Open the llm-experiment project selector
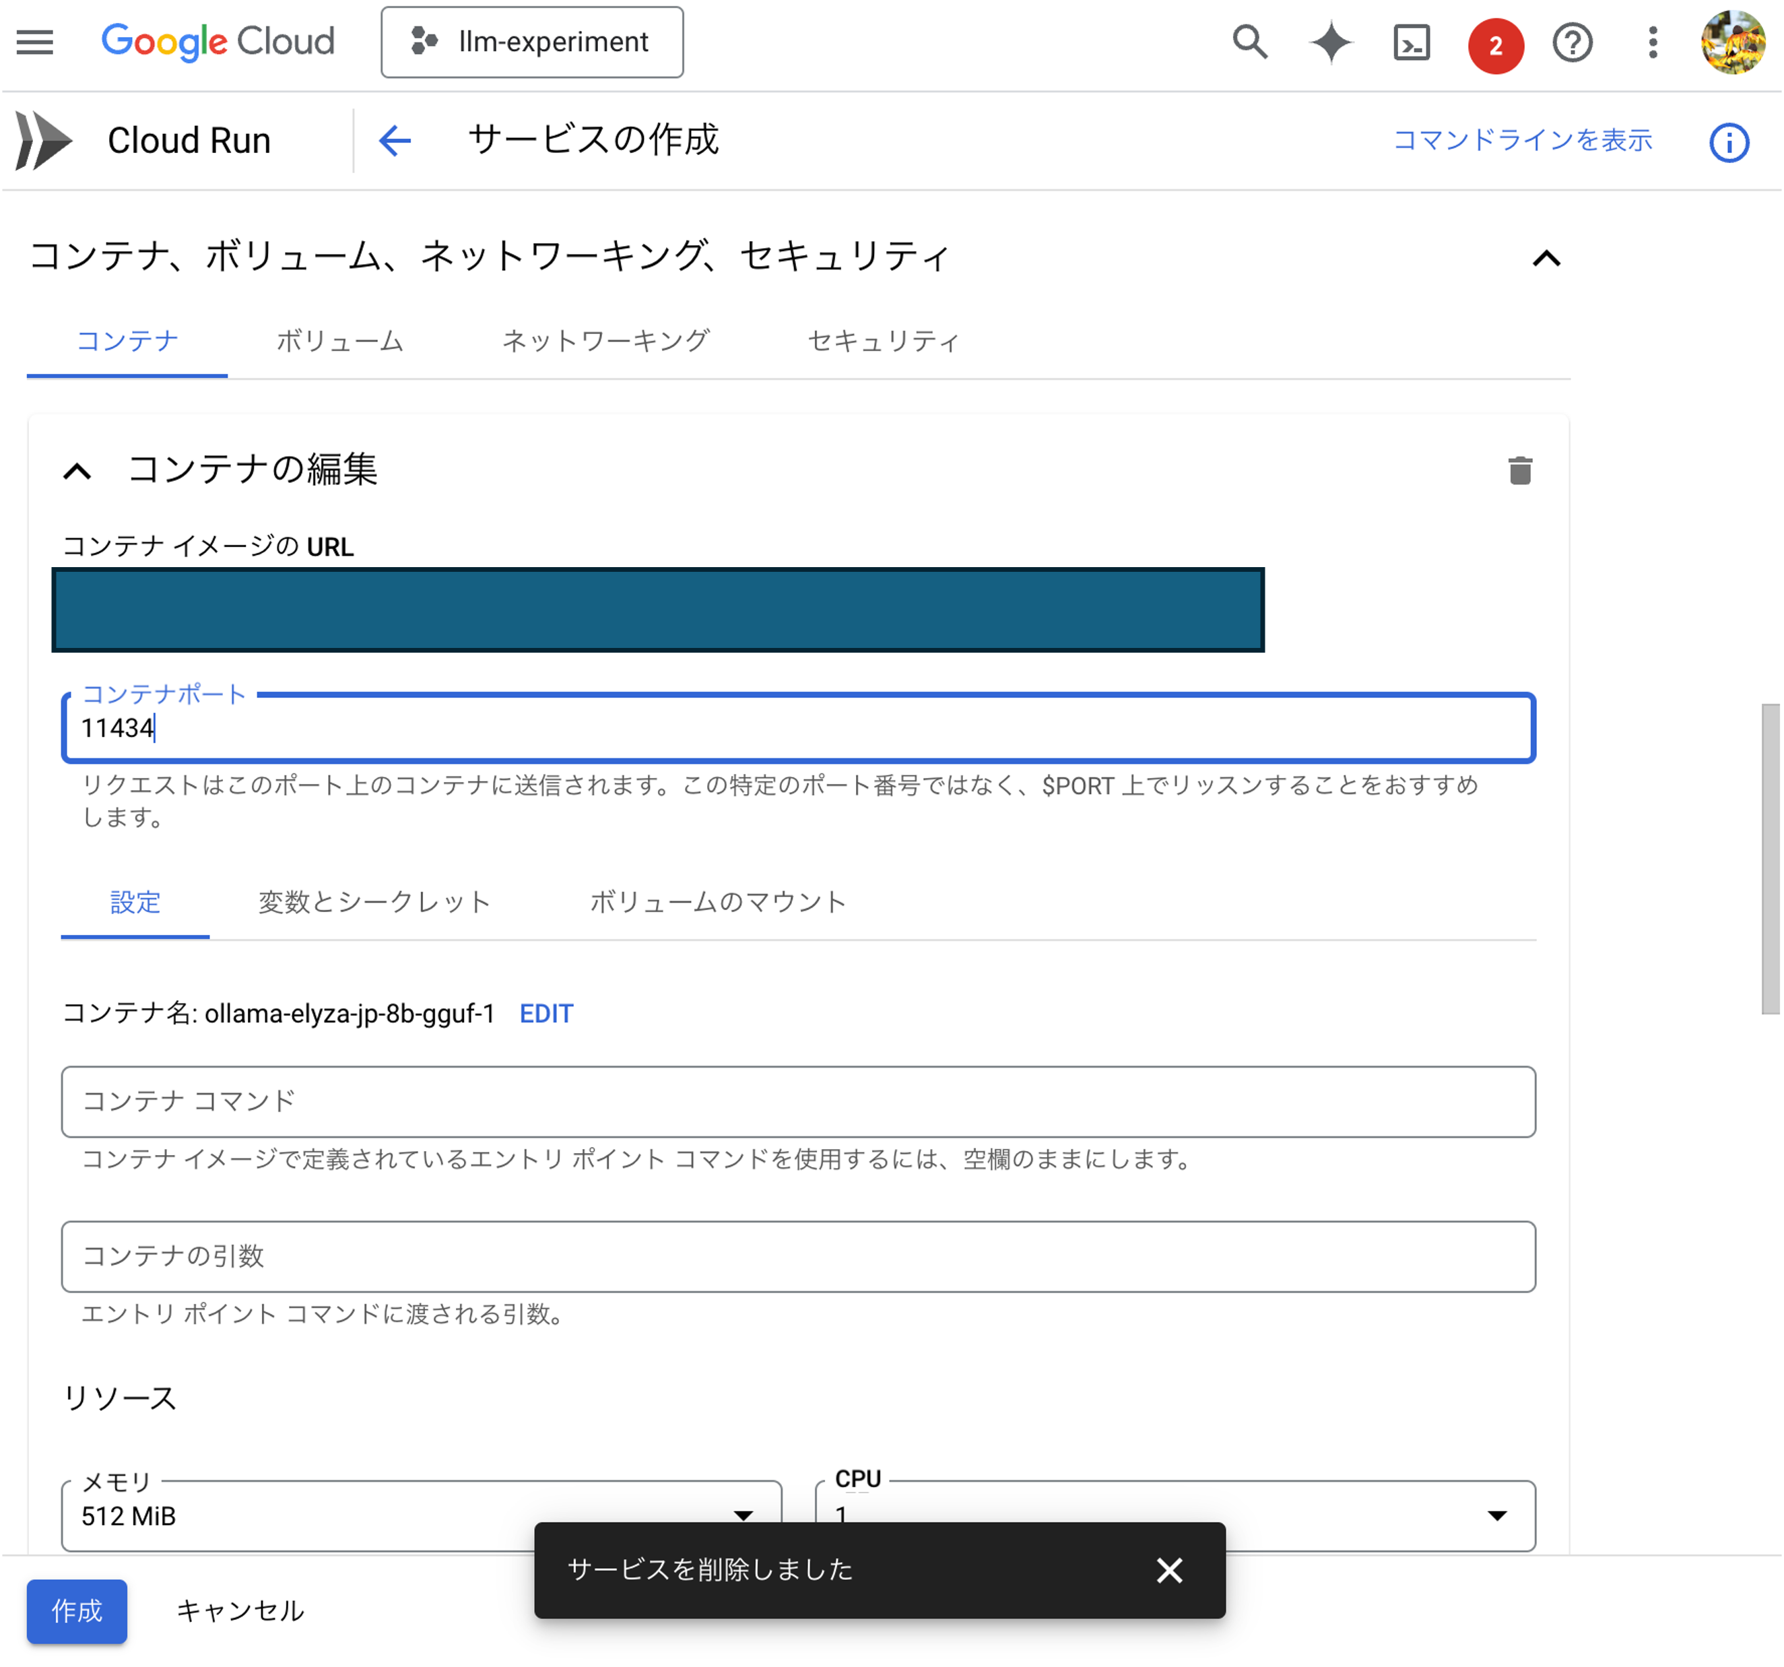 [x=531, y=41]
